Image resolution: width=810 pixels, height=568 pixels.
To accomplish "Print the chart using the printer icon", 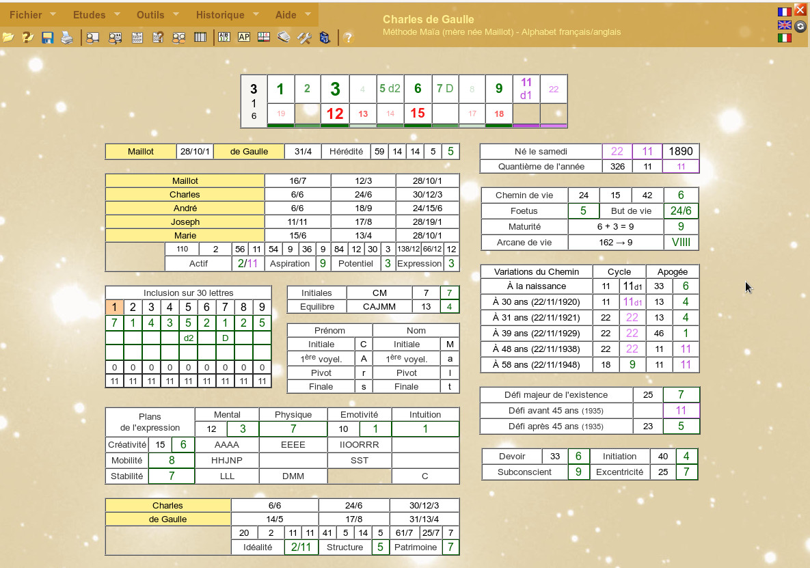I will tap(67, 37).
